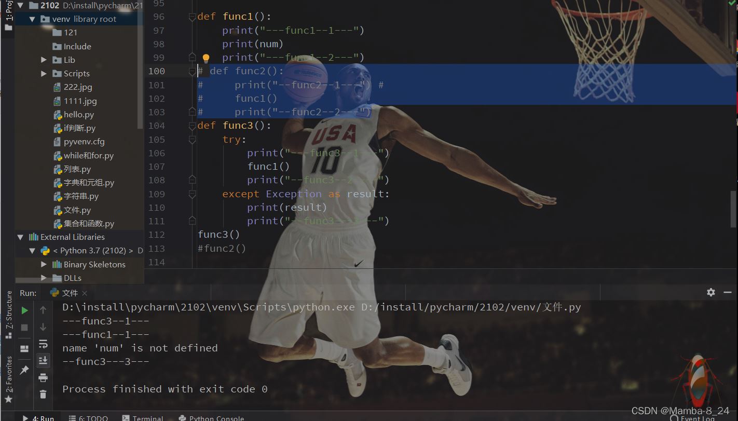Hide the Run tool window with the minus icon
Screen dimensions: 738x421
(x=728, y=292)
